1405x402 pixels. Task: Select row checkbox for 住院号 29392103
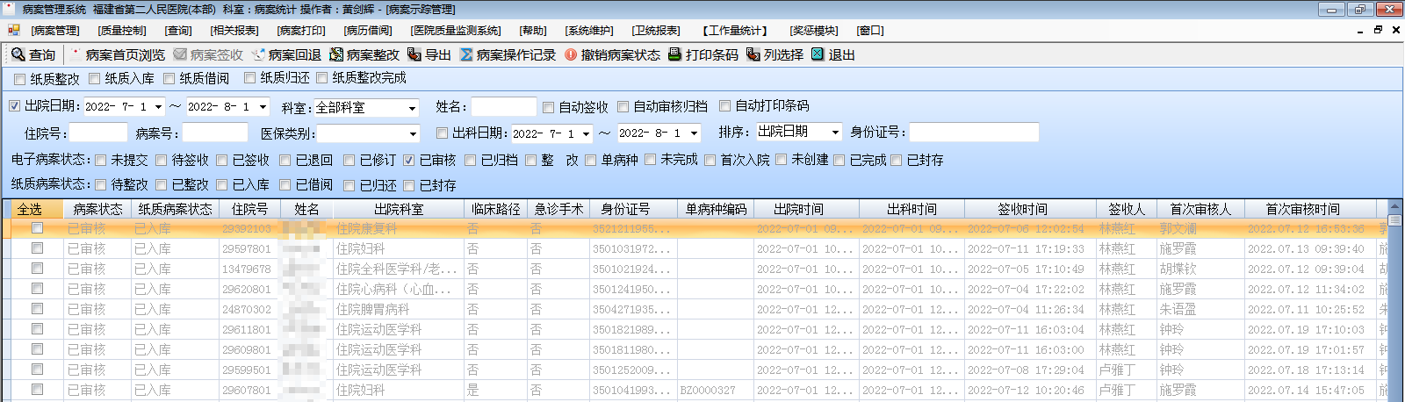pos(37,228)
